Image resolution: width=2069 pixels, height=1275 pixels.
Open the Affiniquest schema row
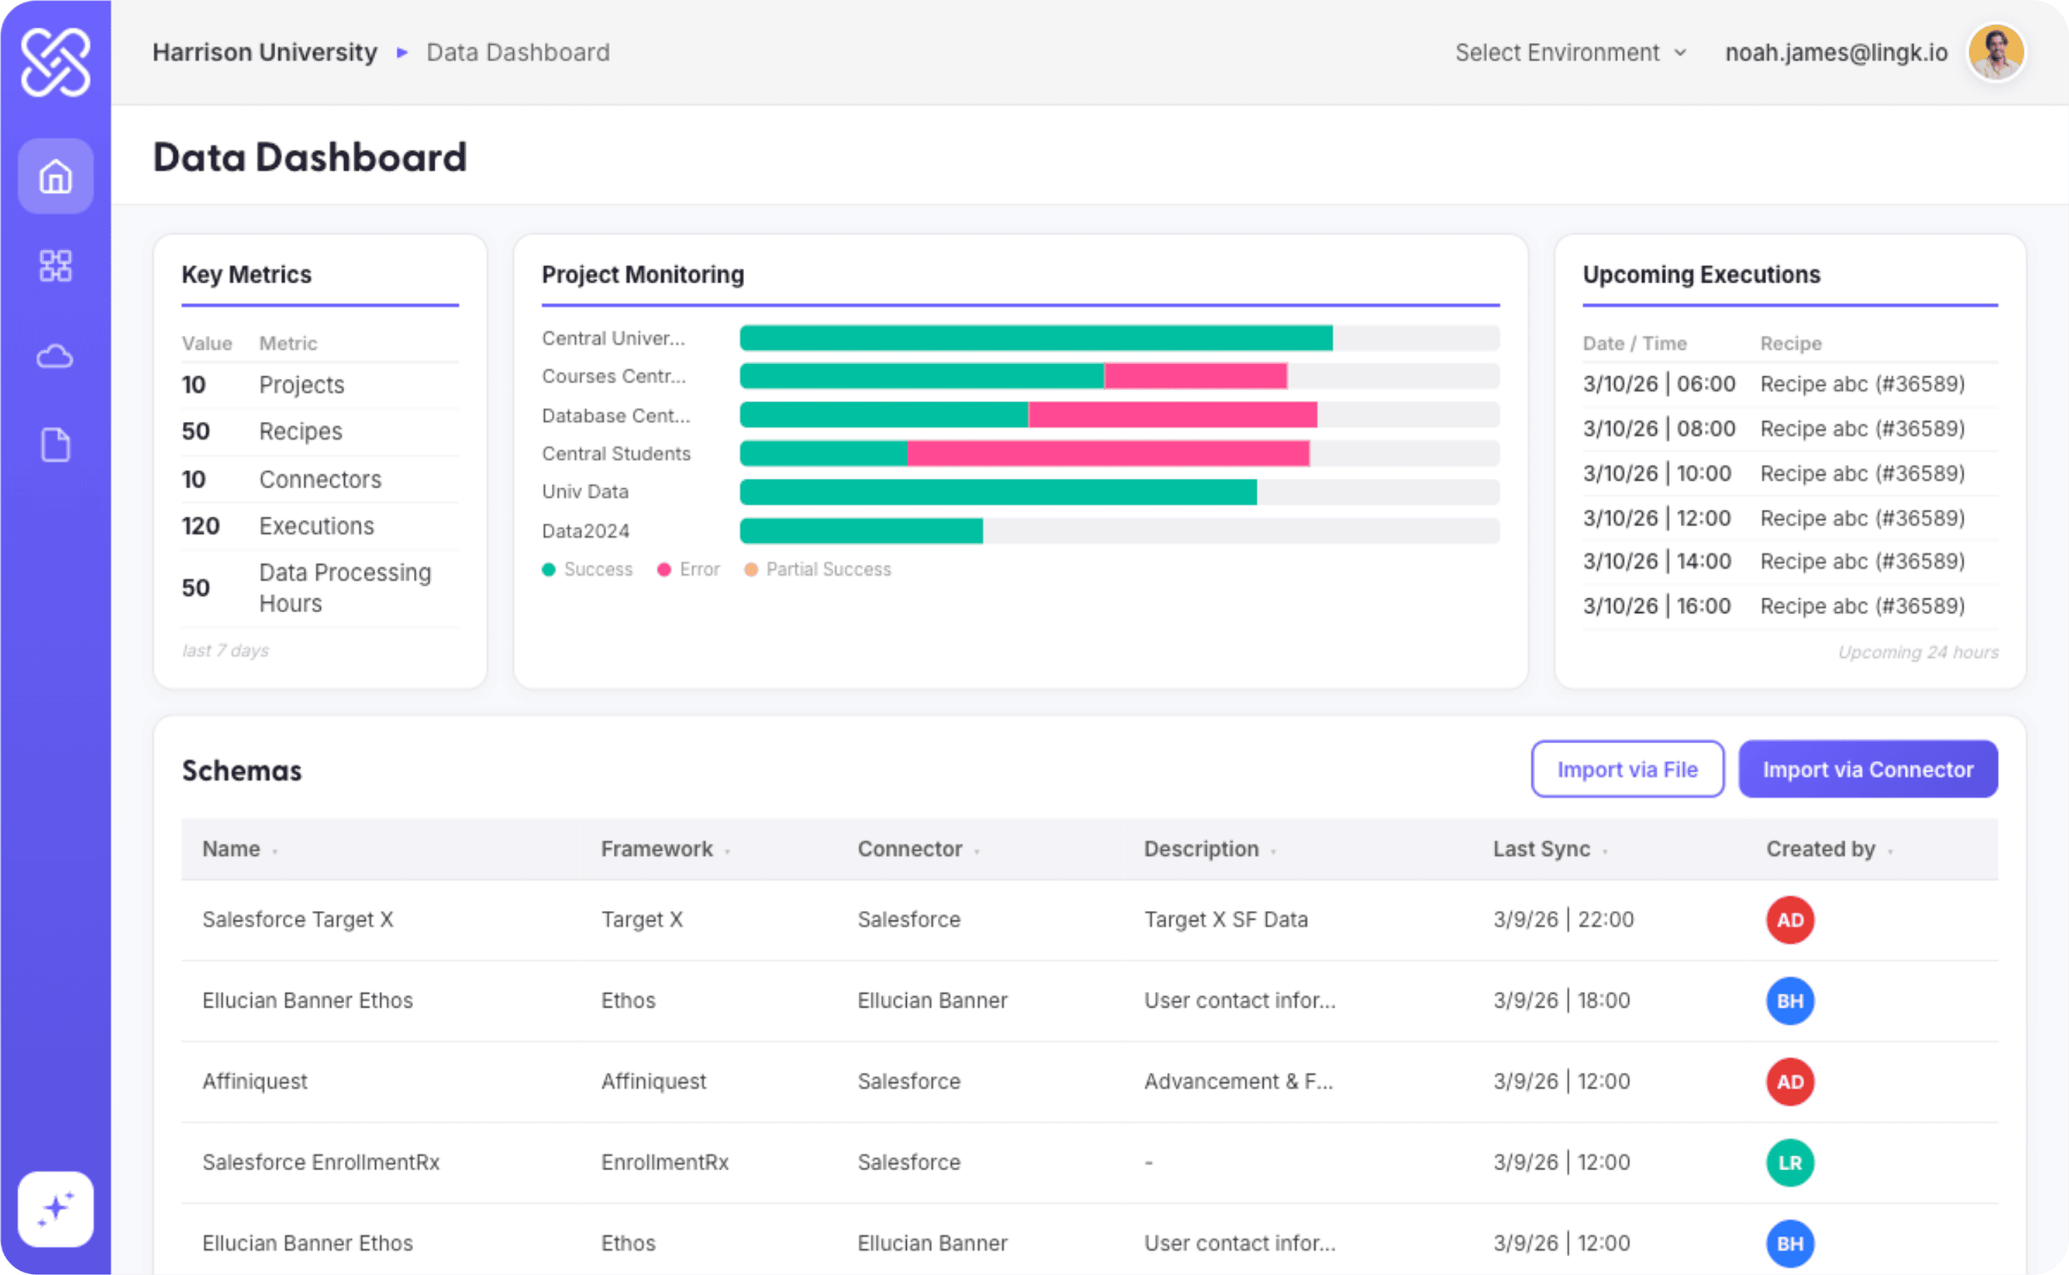click(x=255, y=1081)
